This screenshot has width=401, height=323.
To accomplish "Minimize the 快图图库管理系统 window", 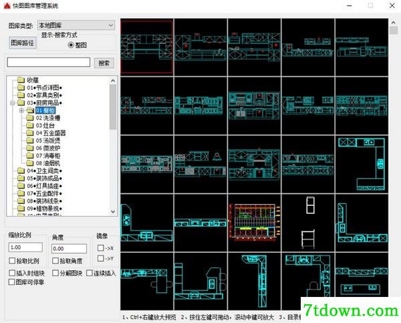I will [x=350, y=5].
